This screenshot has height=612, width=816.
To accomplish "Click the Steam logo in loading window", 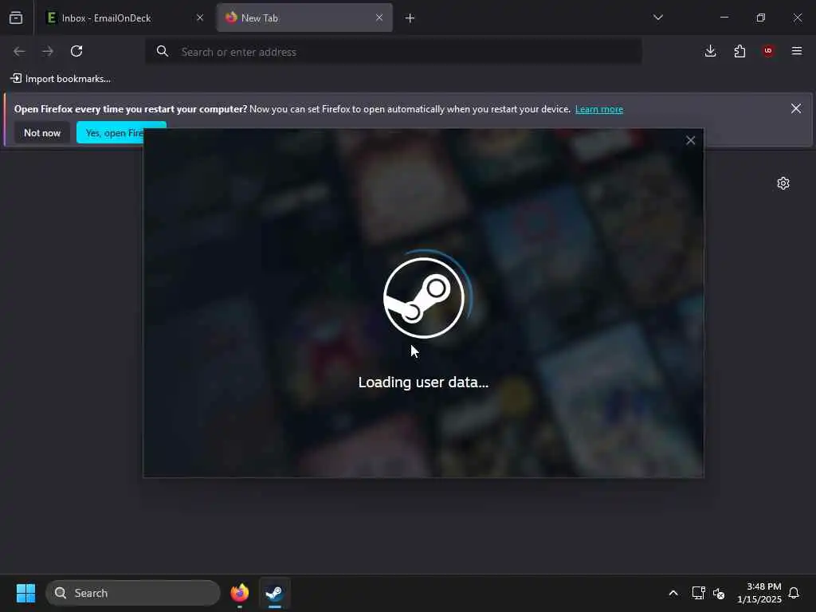I will (x=424, y=298).
